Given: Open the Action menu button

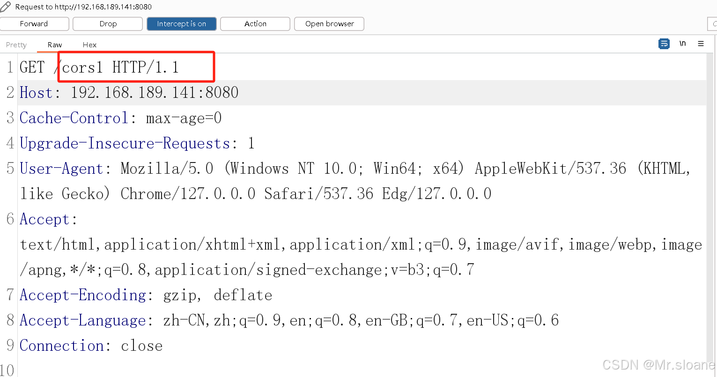Looking at the screenshot, I should point(255,24).
